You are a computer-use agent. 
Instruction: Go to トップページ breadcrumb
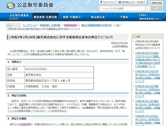pos(30,25)
